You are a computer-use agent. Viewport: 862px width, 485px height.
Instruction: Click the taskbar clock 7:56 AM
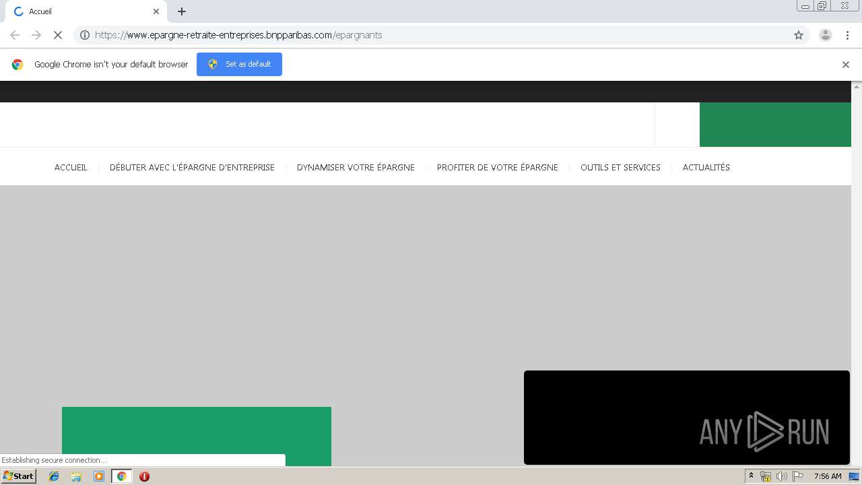pyautogui.click(x=828, y=476)
